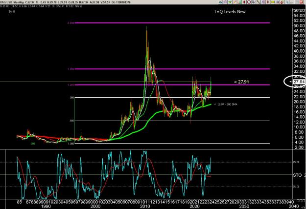This screenshot has height=209, width=306.
Task: Click the 50.00 price axis label
Action: click(299, 26)
